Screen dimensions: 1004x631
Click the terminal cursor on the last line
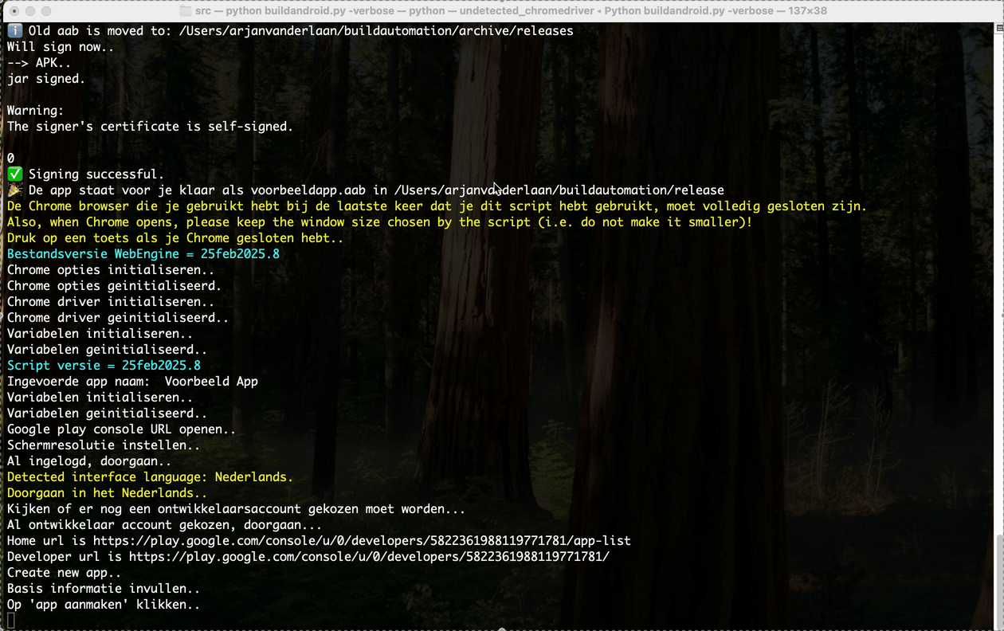[10, 621]
